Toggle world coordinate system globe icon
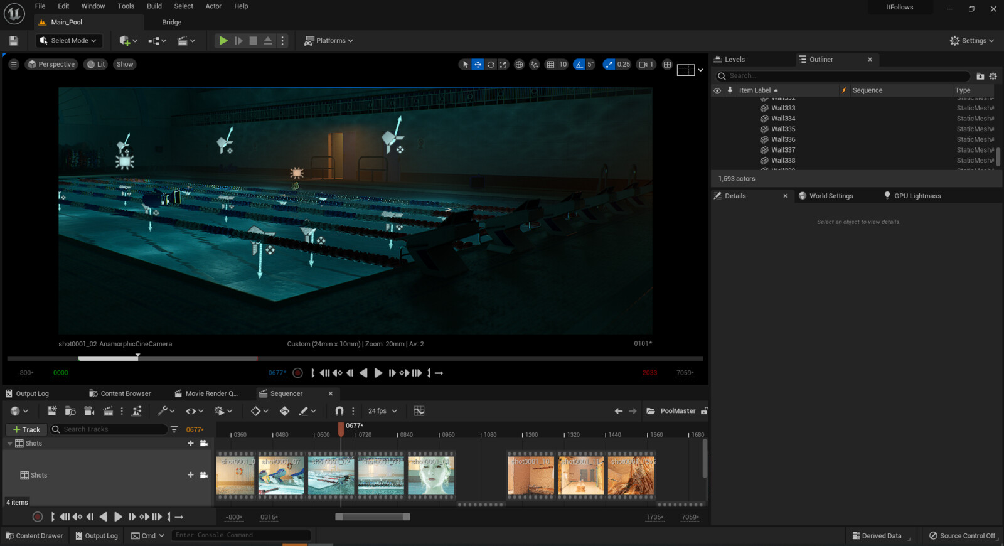 coord(519,64)
